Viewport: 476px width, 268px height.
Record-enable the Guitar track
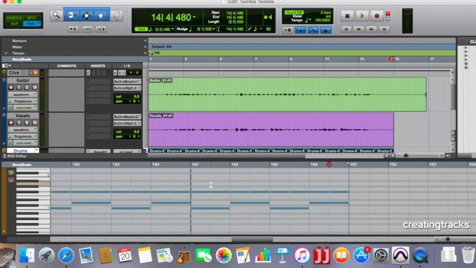tap(11, 87)
